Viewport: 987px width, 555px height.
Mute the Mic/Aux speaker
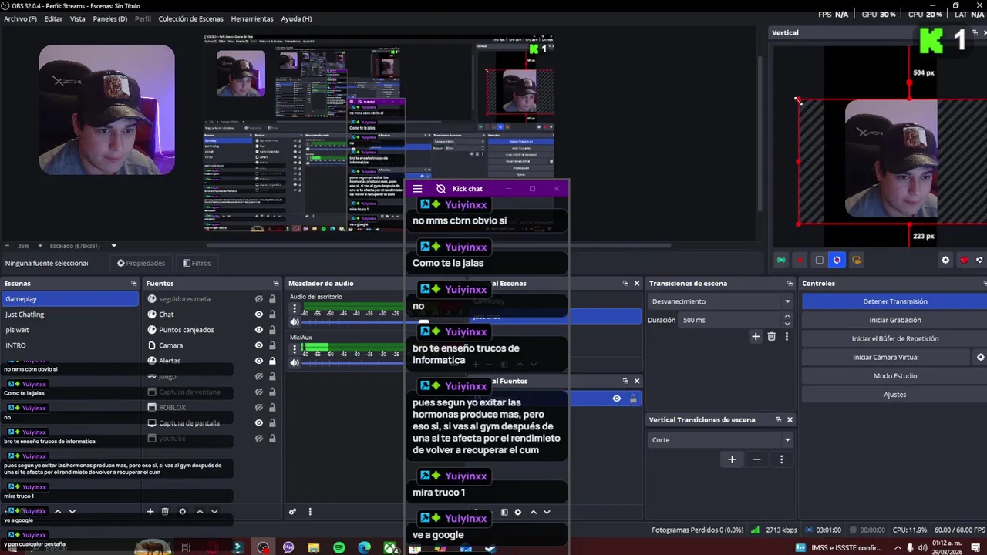[x=294, y=363]
